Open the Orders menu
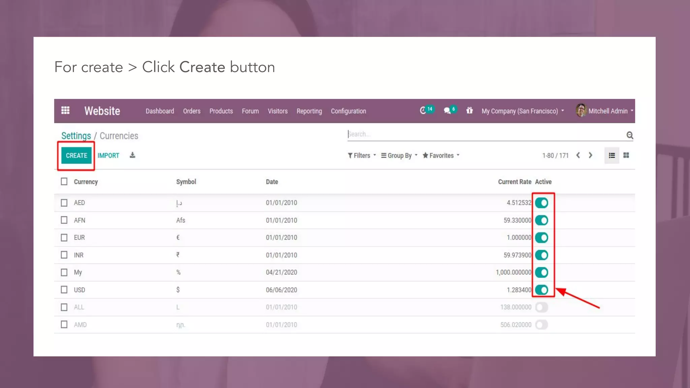Image resolution: width=690 pixels, height=388 pixels. pyautogui.click(x=192, y=111)
